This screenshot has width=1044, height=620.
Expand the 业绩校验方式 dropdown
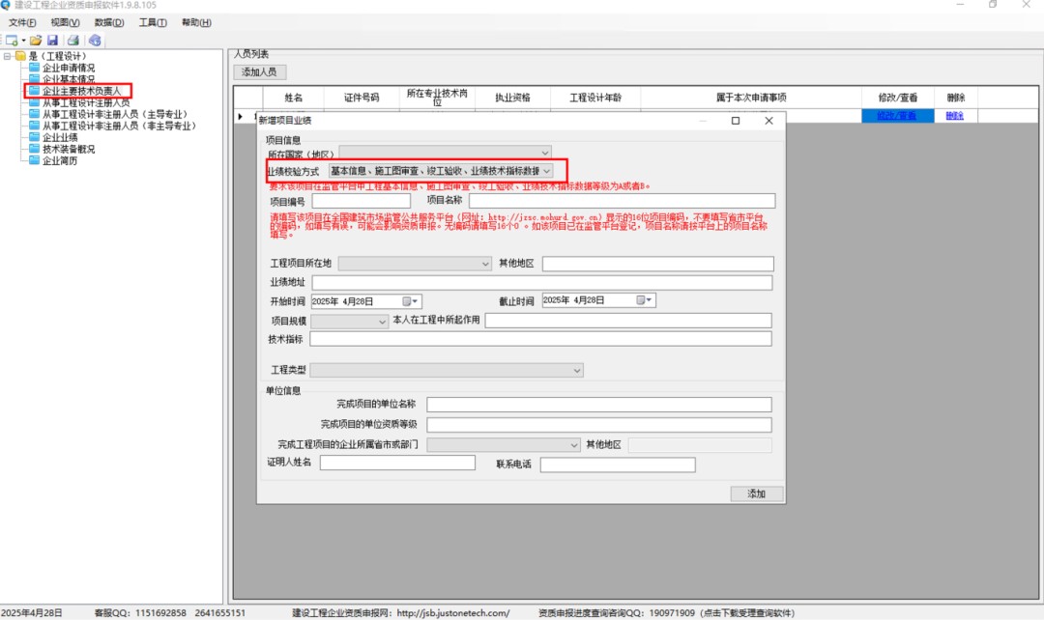click(x=546, y=171)
